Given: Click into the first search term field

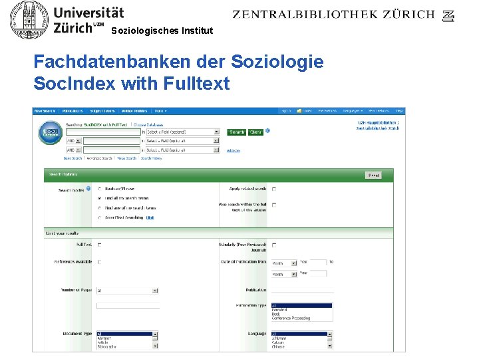Looking at the screenshot, I should tap(103, 132).
